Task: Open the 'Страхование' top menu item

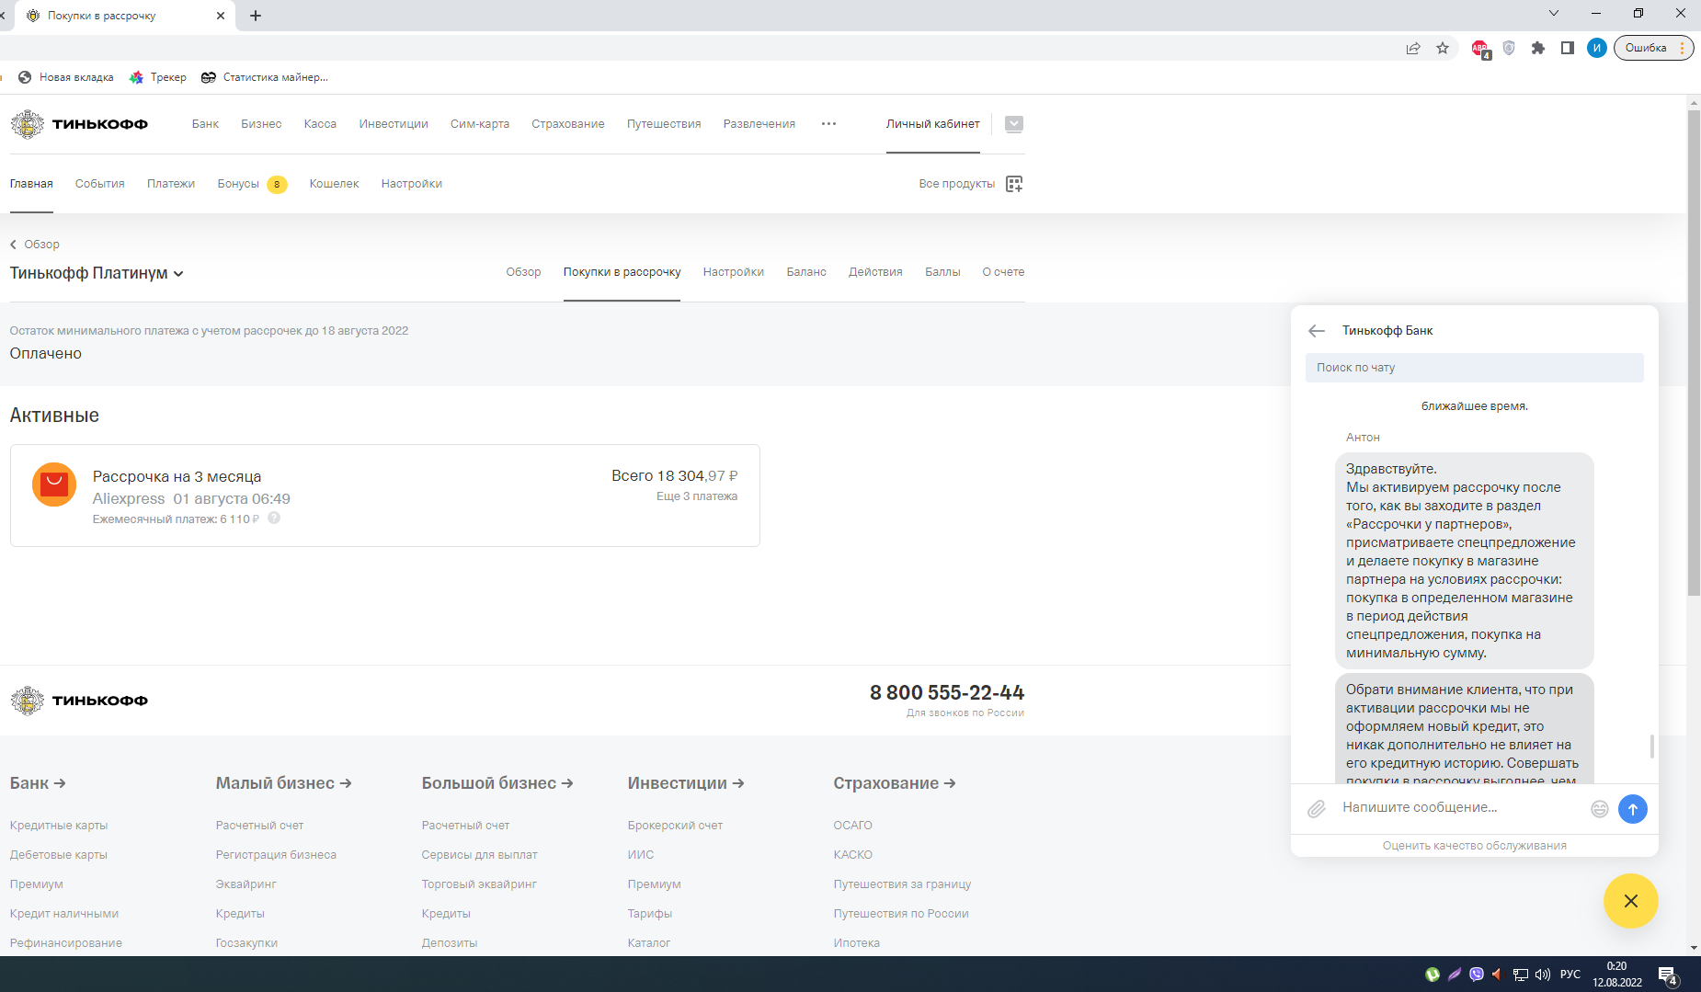Action: pyautogui.click(x=568, y=124)
